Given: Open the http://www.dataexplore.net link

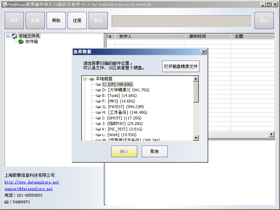Looking at the screenshot, I should pos(32,182).
